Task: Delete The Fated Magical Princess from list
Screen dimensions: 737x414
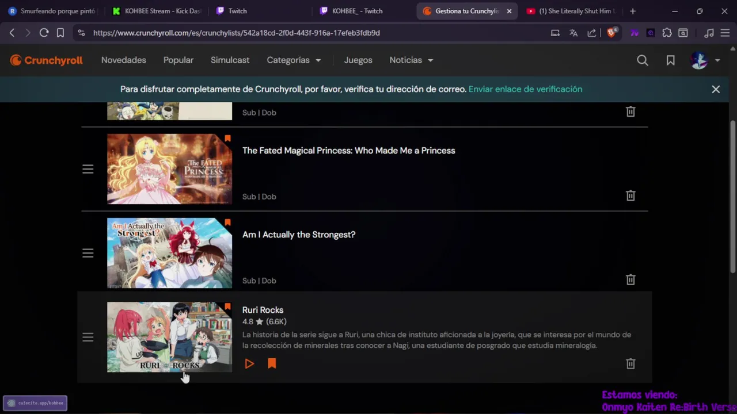Action: [630, 195]
